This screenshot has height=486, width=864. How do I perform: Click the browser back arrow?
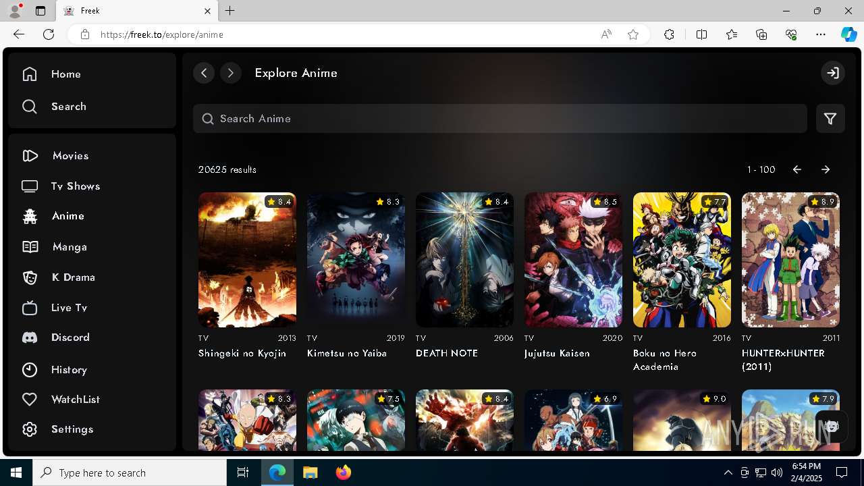tap(19, 34)
